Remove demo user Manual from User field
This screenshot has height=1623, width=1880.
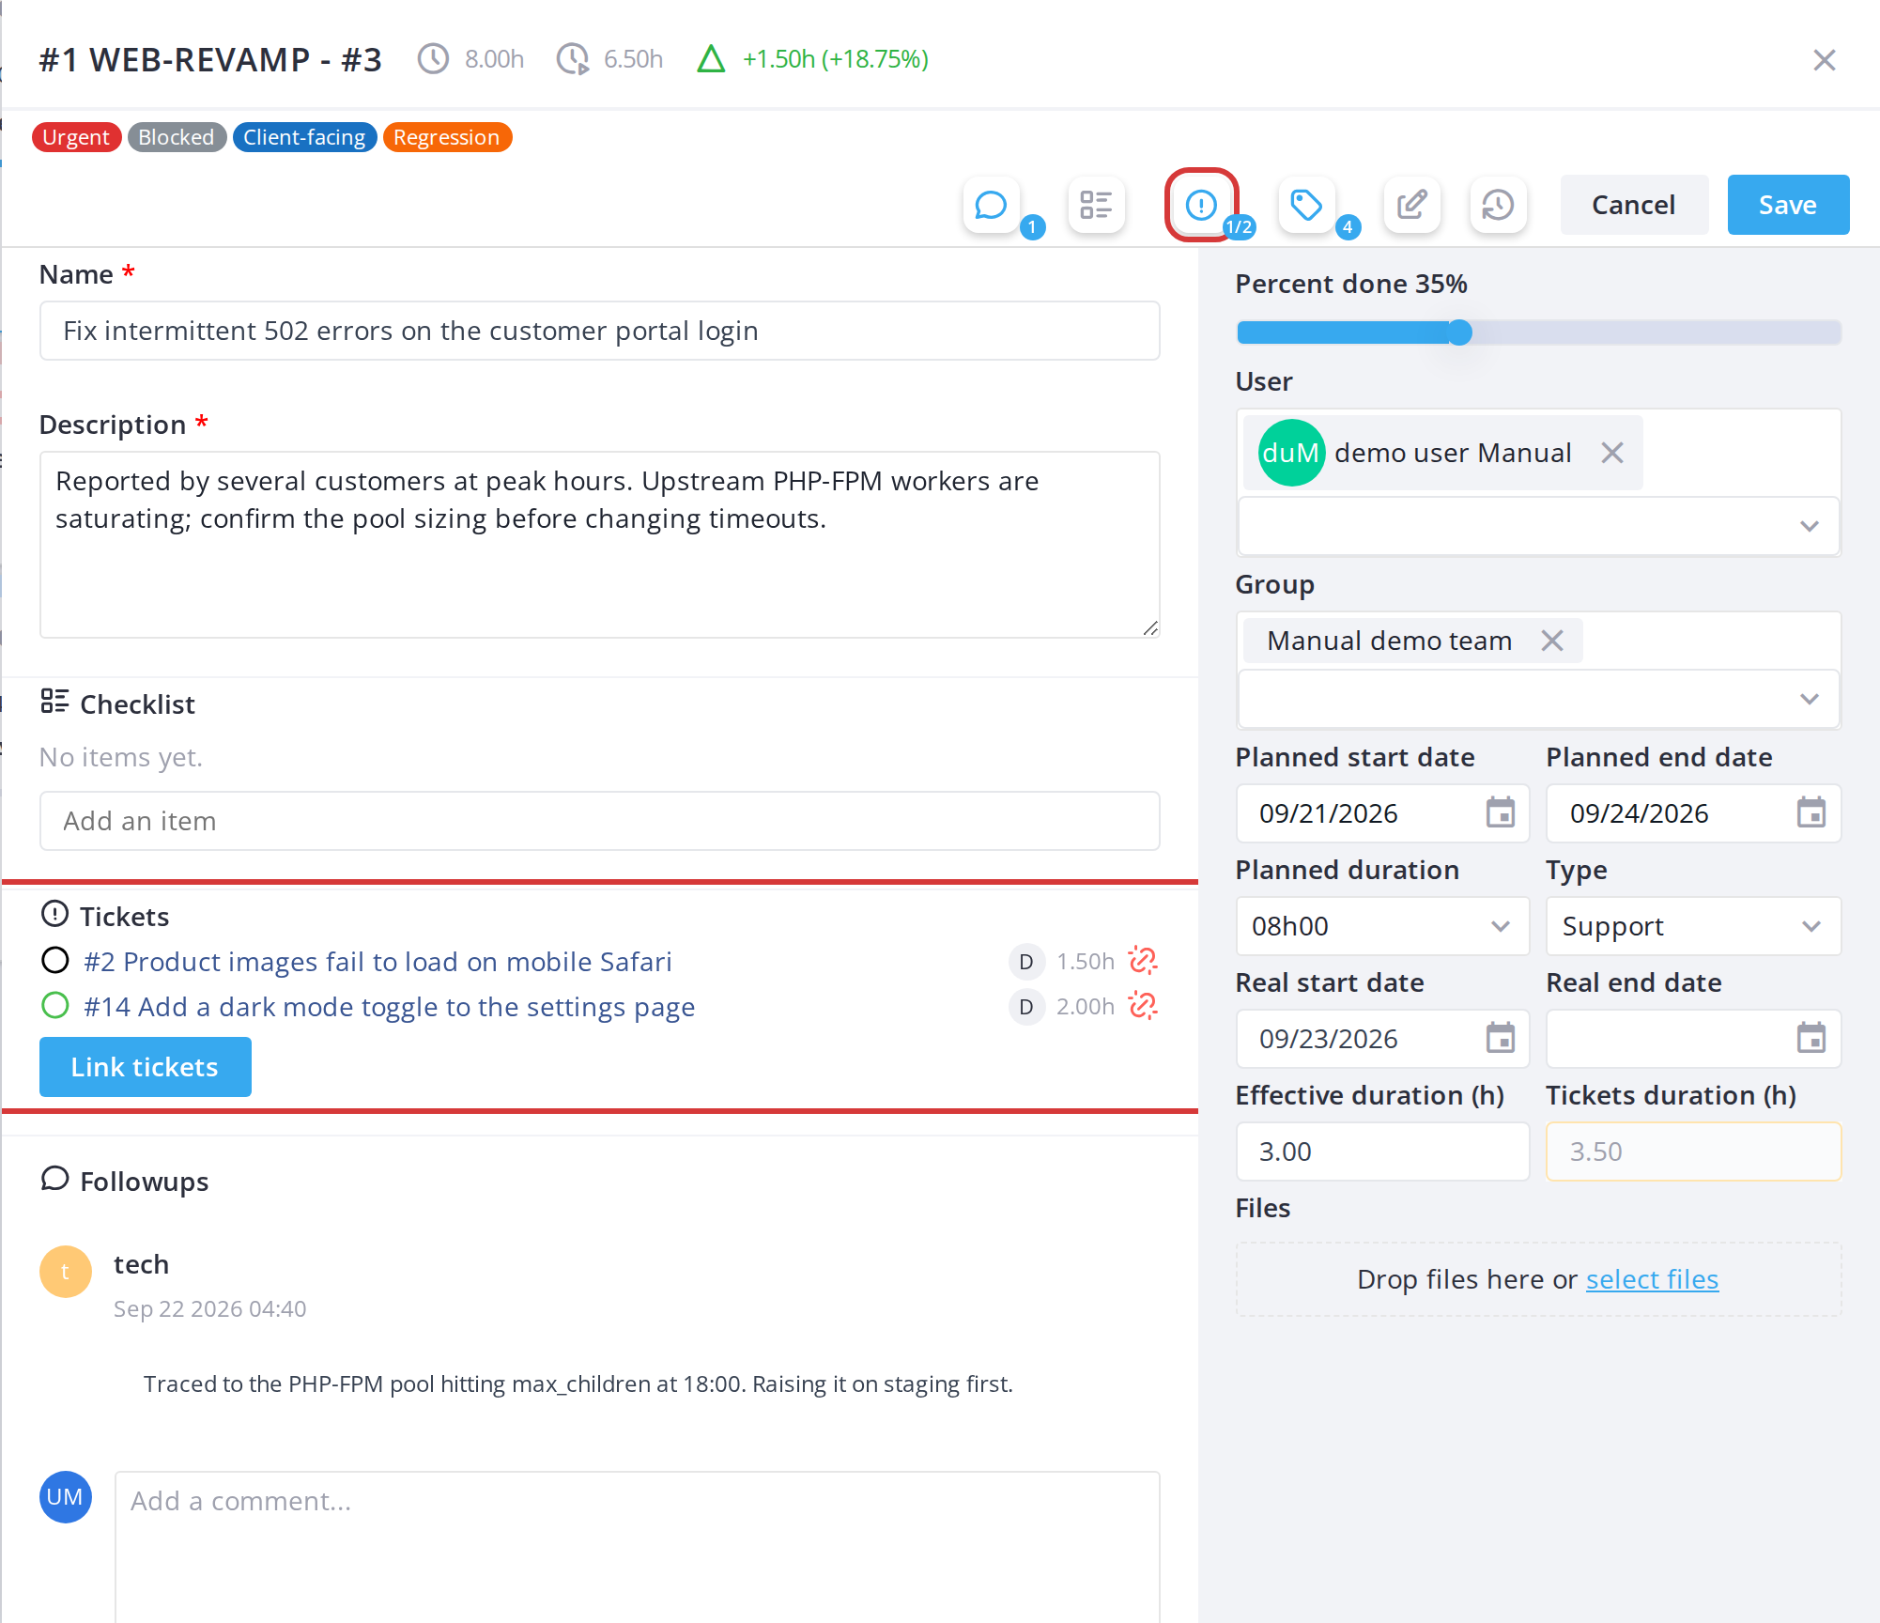pos(1612,453)
